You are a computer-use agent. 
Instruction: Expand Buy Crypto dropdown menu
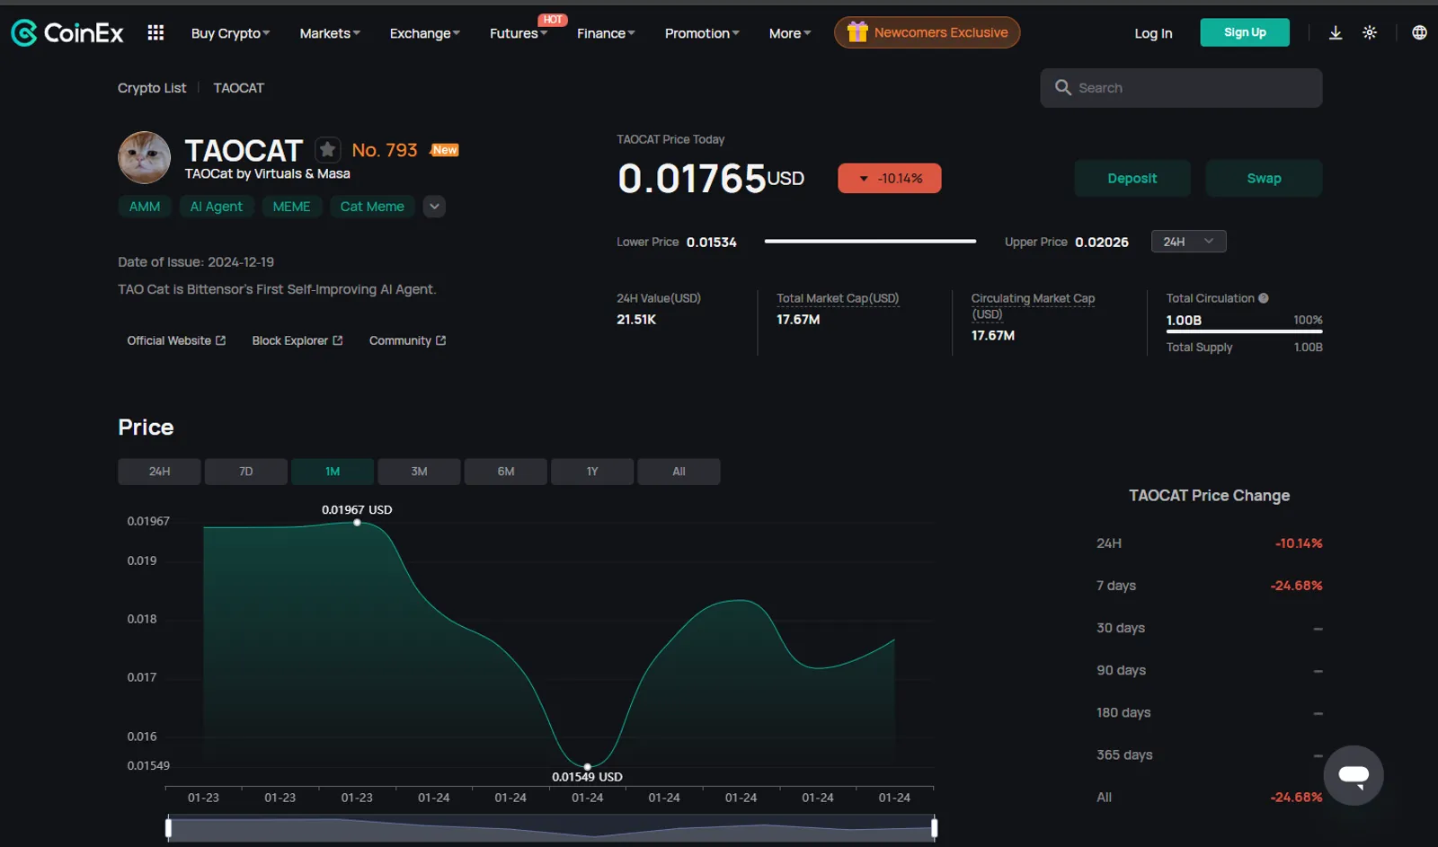pos(230,33)
